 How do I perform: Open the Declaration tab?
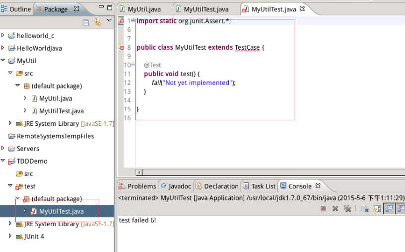coord(217,186)
